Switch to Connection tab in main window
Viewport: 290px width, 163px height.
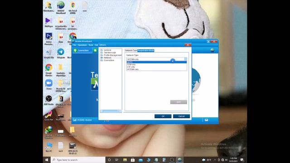tap(82, 50)
